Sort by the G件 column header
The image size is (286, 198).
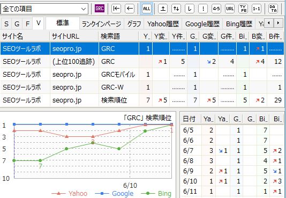coord(227,36)
